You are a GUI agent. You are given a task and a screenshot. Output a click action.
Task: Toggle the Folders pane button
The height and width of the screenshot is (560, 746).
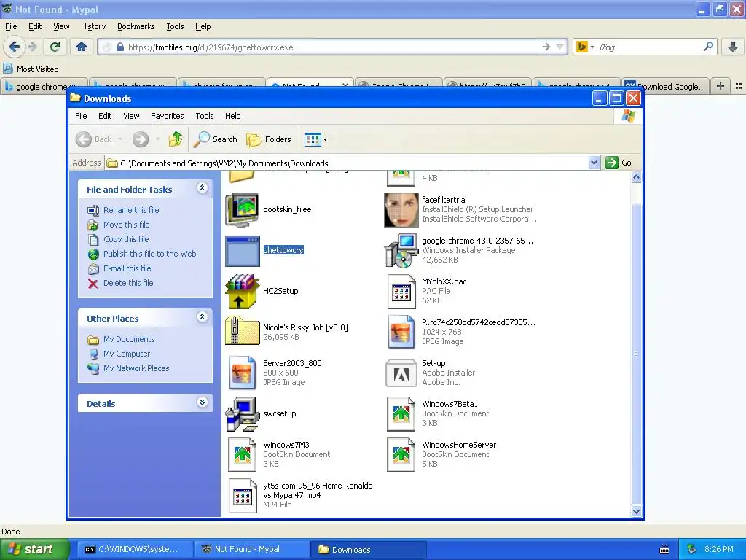(x=269, y=139)
